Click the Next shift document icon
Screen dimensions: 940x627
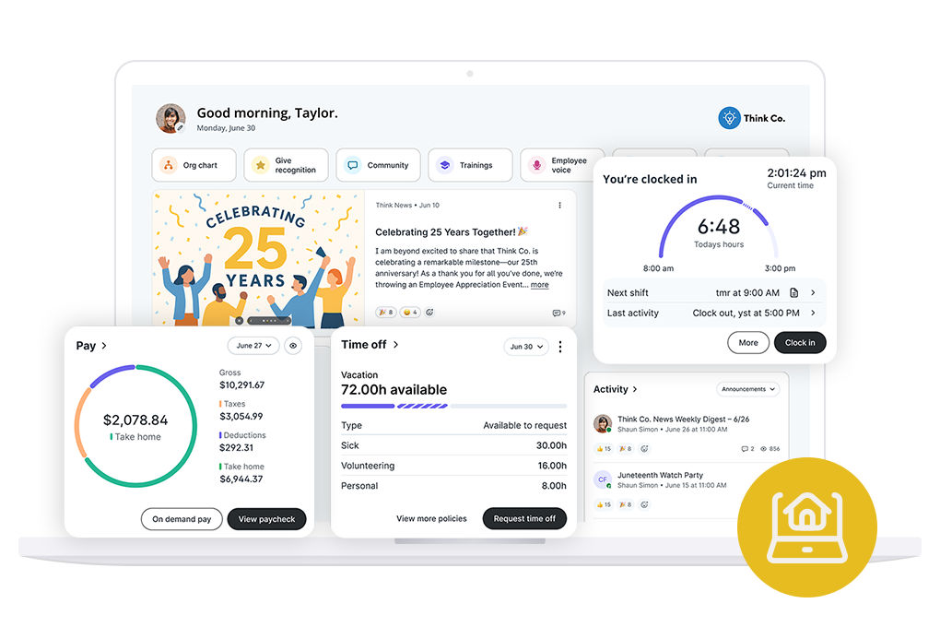click(x=794, y=292)
